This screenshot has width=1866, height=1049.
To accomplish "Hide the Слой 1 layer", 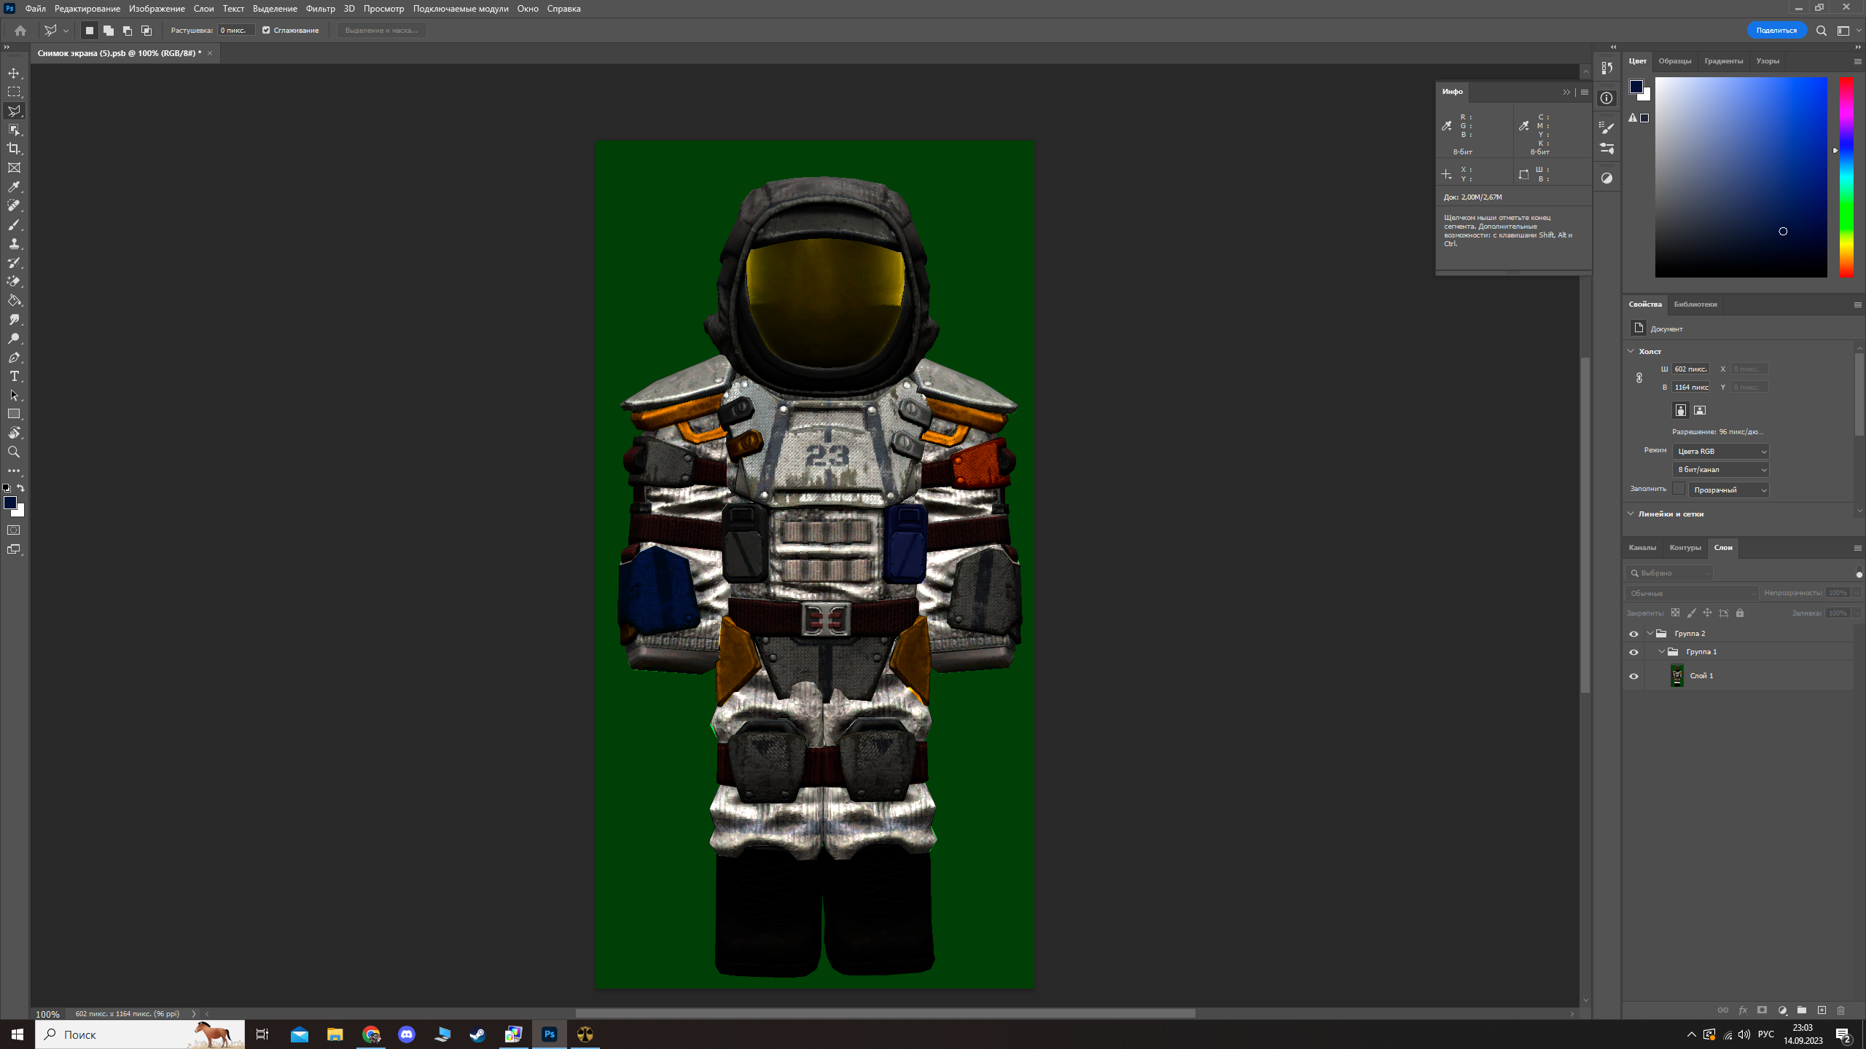I will click(x=1633, y=676).
